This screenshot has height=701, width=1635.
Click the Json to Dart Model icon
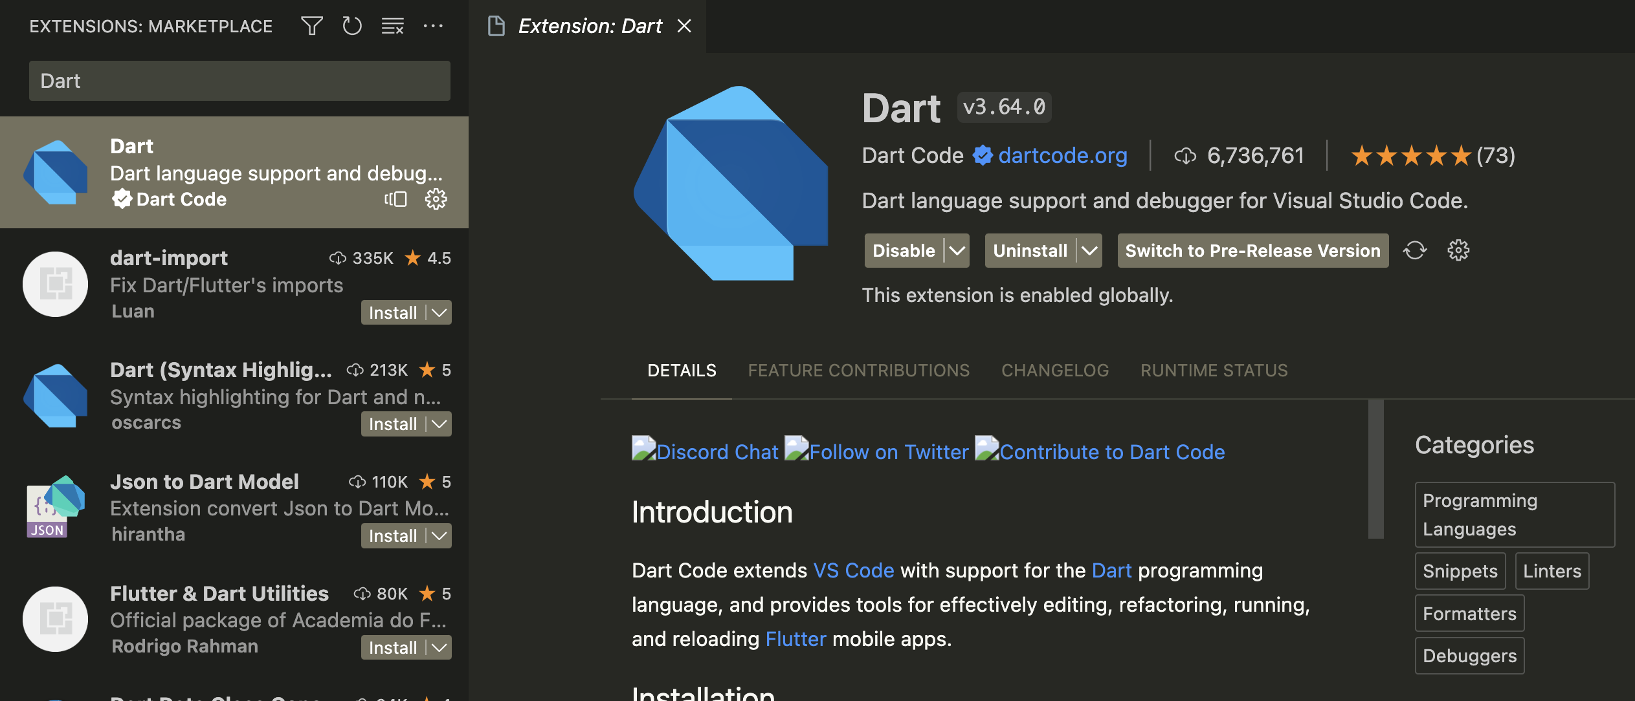(56, 508)
